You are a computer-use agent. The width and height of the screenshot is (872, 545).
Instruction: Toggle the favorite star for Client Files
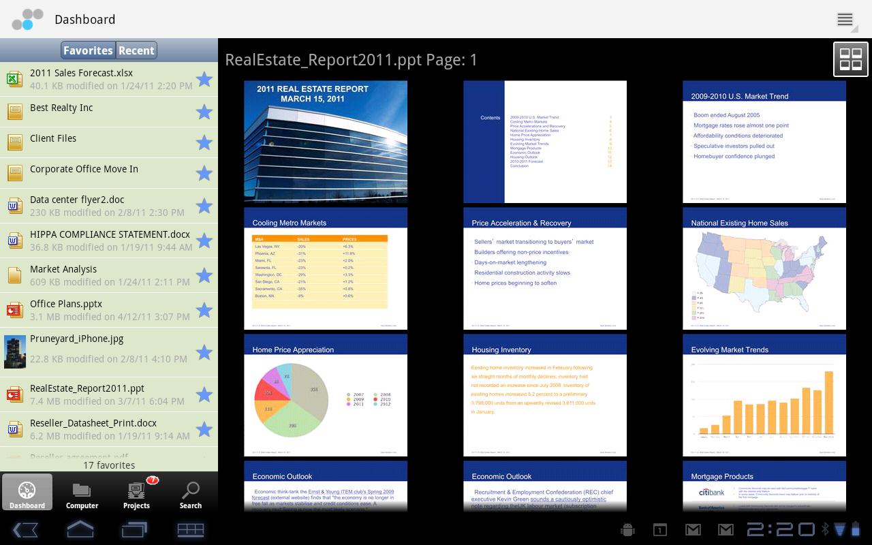coord(204,142)
